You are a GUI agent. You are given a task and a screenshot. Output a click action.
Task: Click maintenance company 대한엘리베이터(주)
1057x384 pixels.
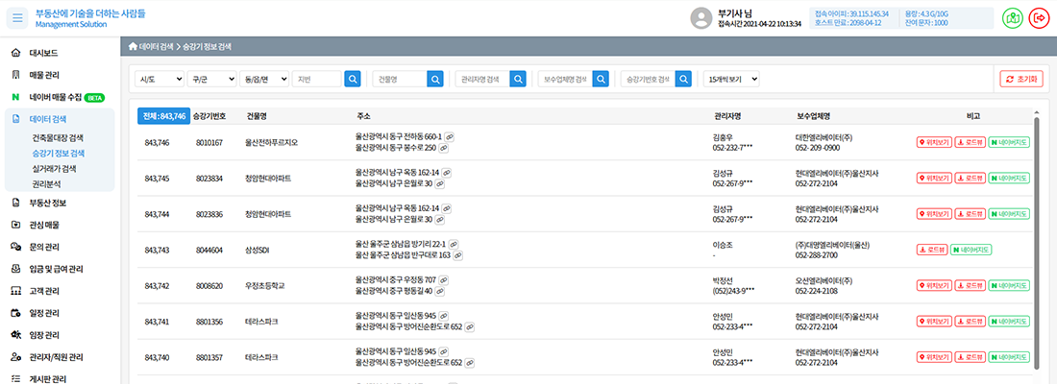[x=825, y=136]
